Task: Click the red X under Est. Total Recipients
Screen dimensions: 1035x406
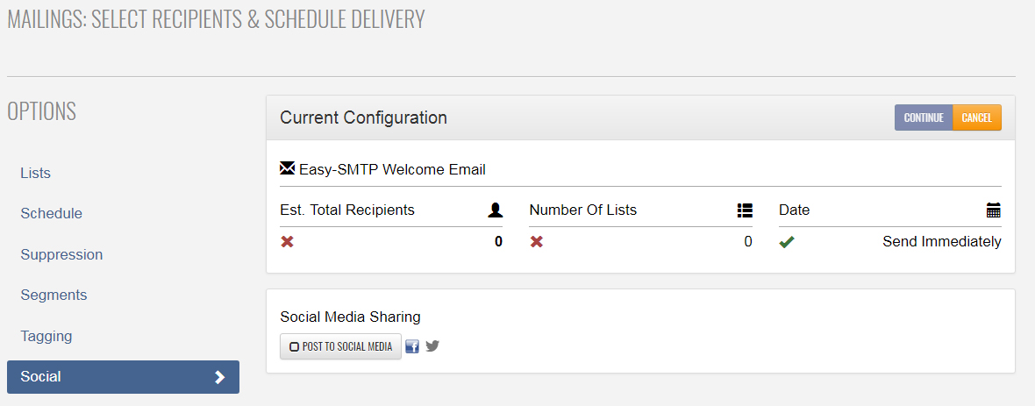Action: pyautogui.click(x=287, y=242)
